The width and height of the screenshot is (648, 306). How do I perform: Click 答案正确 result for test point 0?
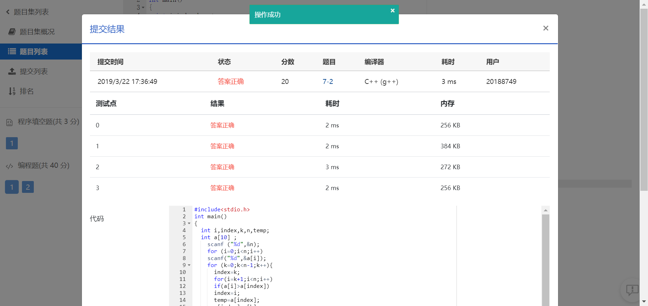(222, 125)
